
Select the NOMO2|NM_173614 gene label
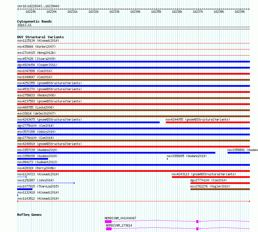119,225
